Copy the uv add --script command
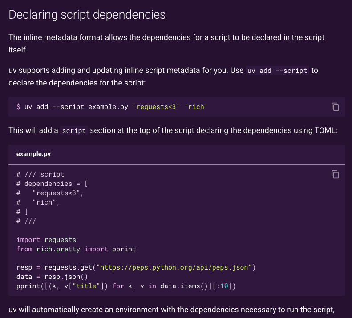352x318 pixels. click(x=335, y=107)
